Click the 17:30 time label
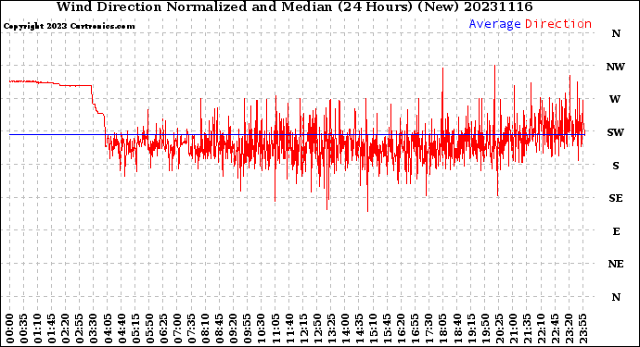This screenshot has width=640, height=347. (429, 328)
